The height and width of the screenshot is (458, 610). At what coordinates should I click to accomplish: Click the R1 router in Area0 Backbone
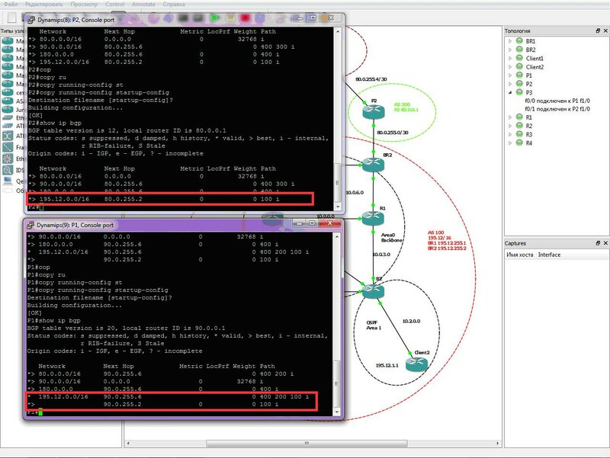[374, 219]
